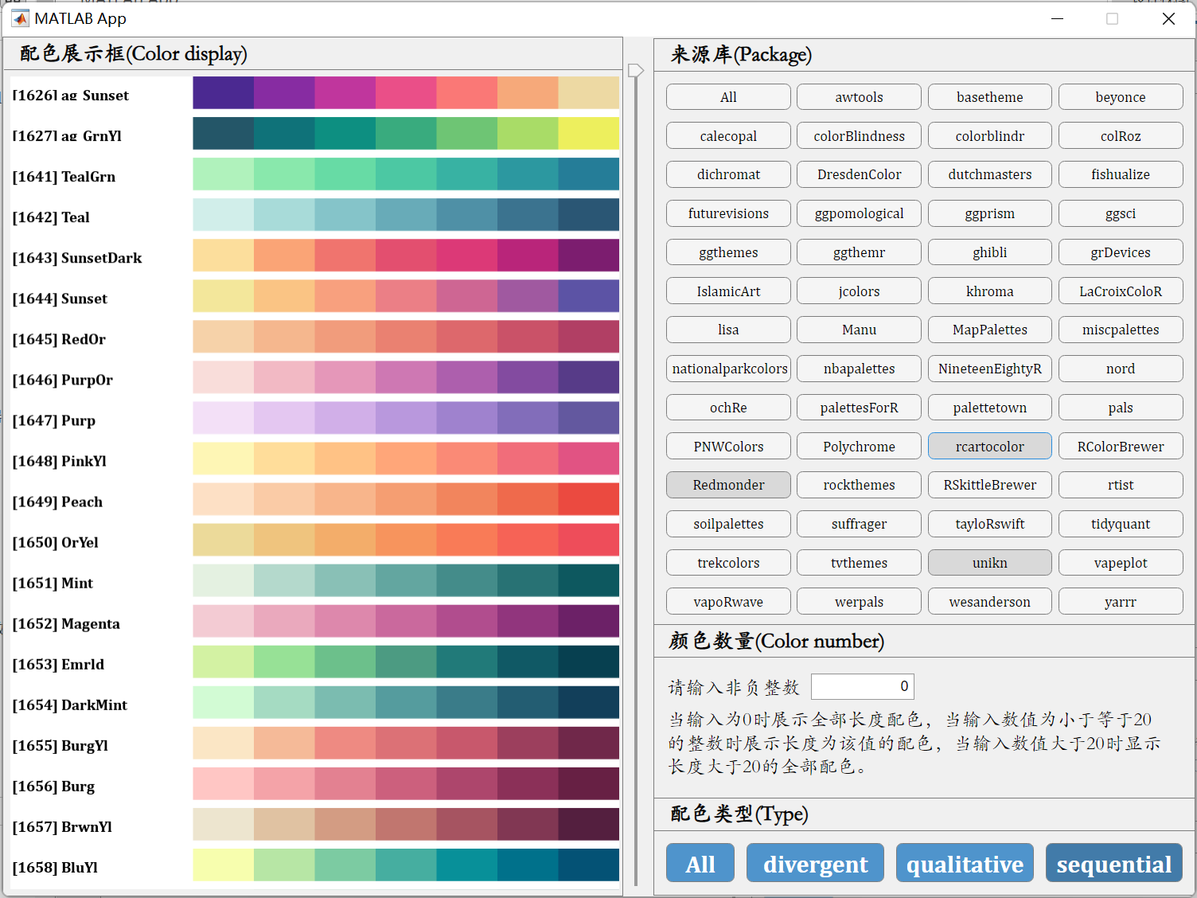This screenshot has width=1197, height=898.
Task: Select the [1657] BrwnYl palette label
Action: pyautogui.click(x=62, y=826)
